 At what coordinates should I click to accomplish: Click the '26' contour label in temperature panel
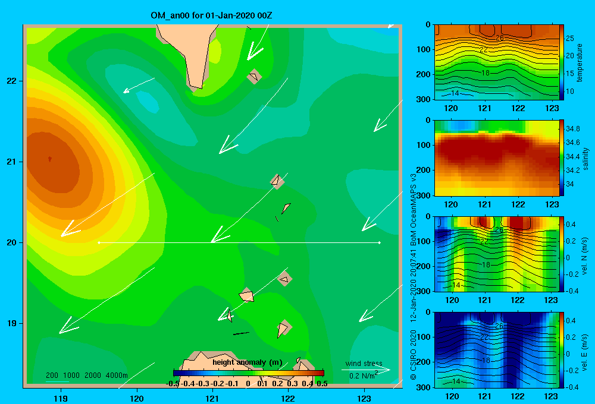click(499, 37)
